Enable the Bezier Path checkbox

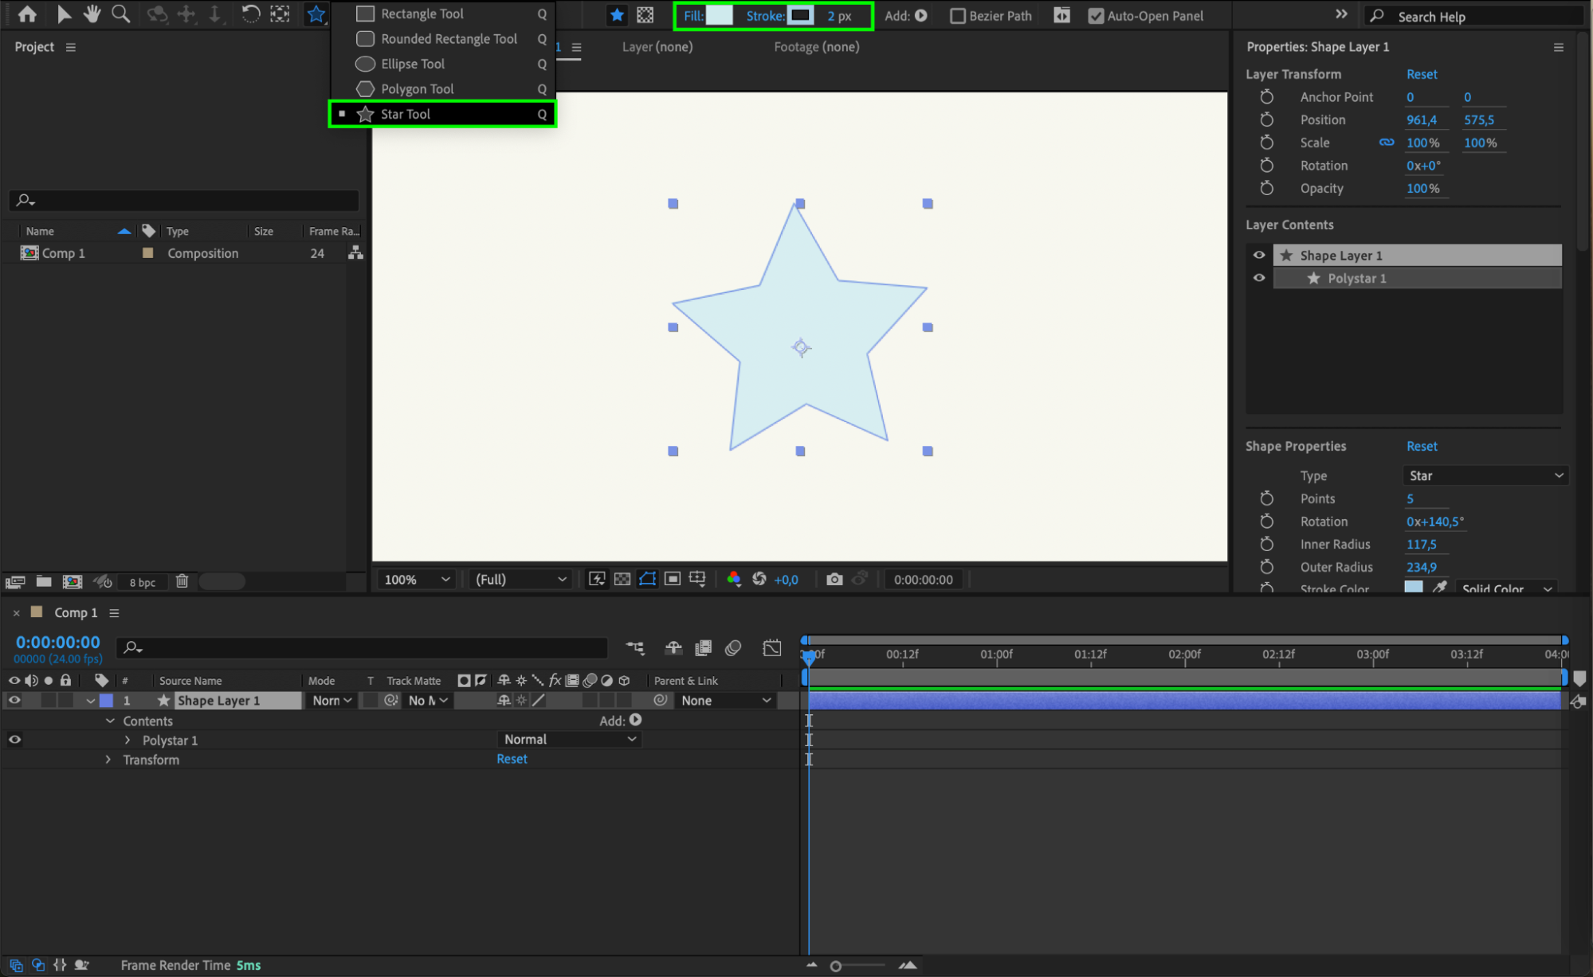958,16
